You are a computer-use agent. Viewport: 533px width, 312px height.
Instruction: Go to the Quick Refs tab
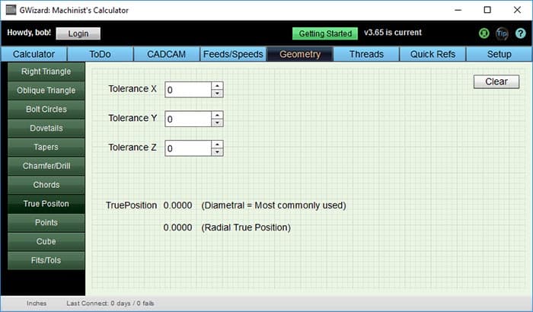point(432,54)
